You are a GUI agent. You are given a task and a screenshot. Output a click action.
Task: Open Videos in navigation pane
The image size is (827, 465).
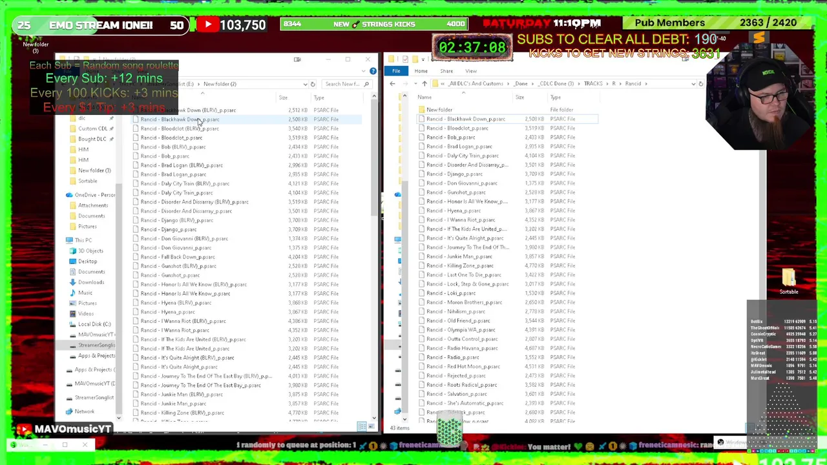pyautogui.click(x=81, y=314)
